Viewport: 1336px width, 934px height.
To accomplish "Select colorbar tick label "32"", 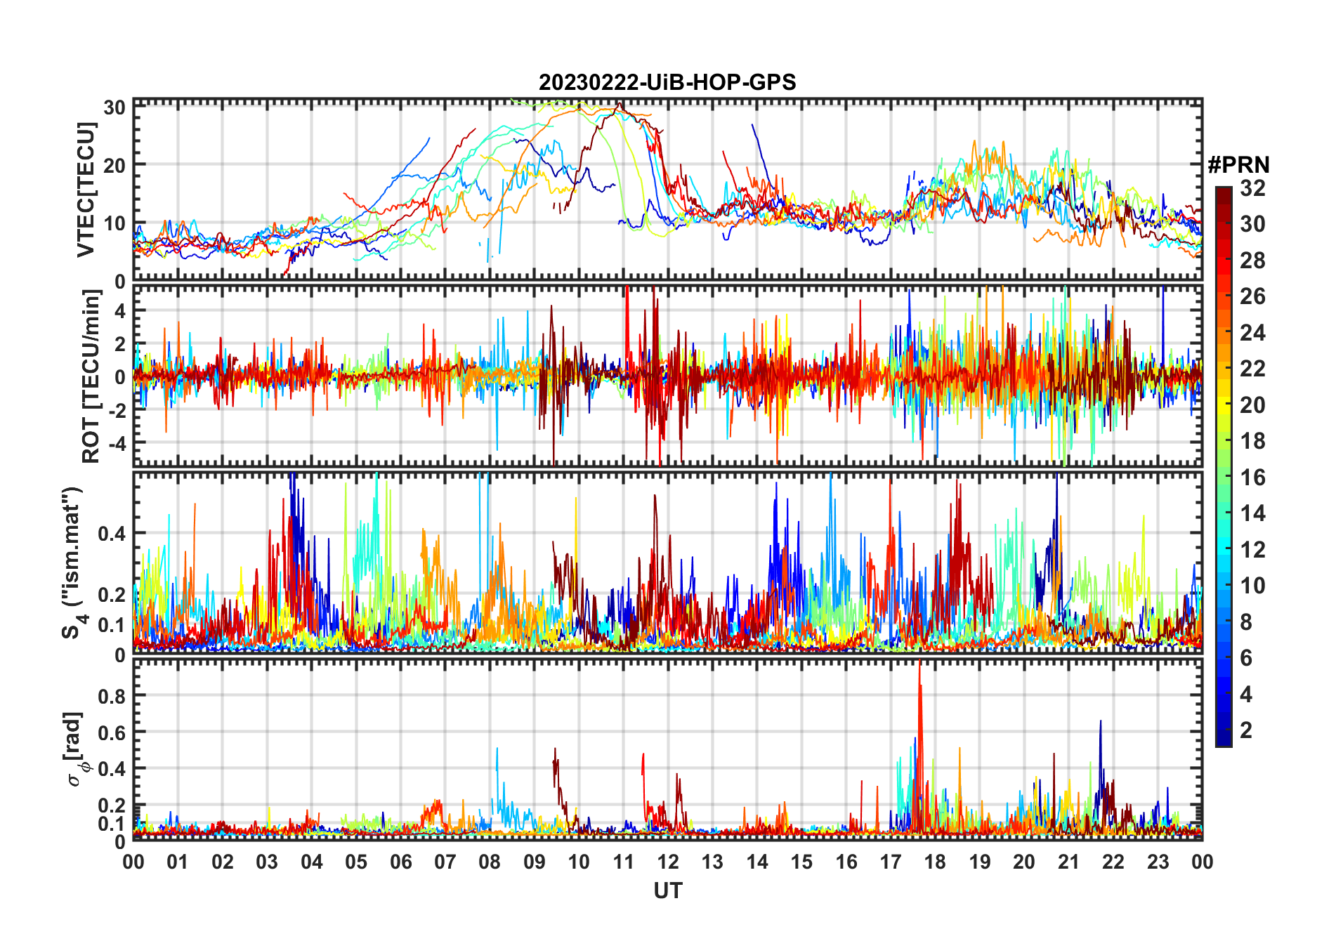I will click(x=1252, y=188).
